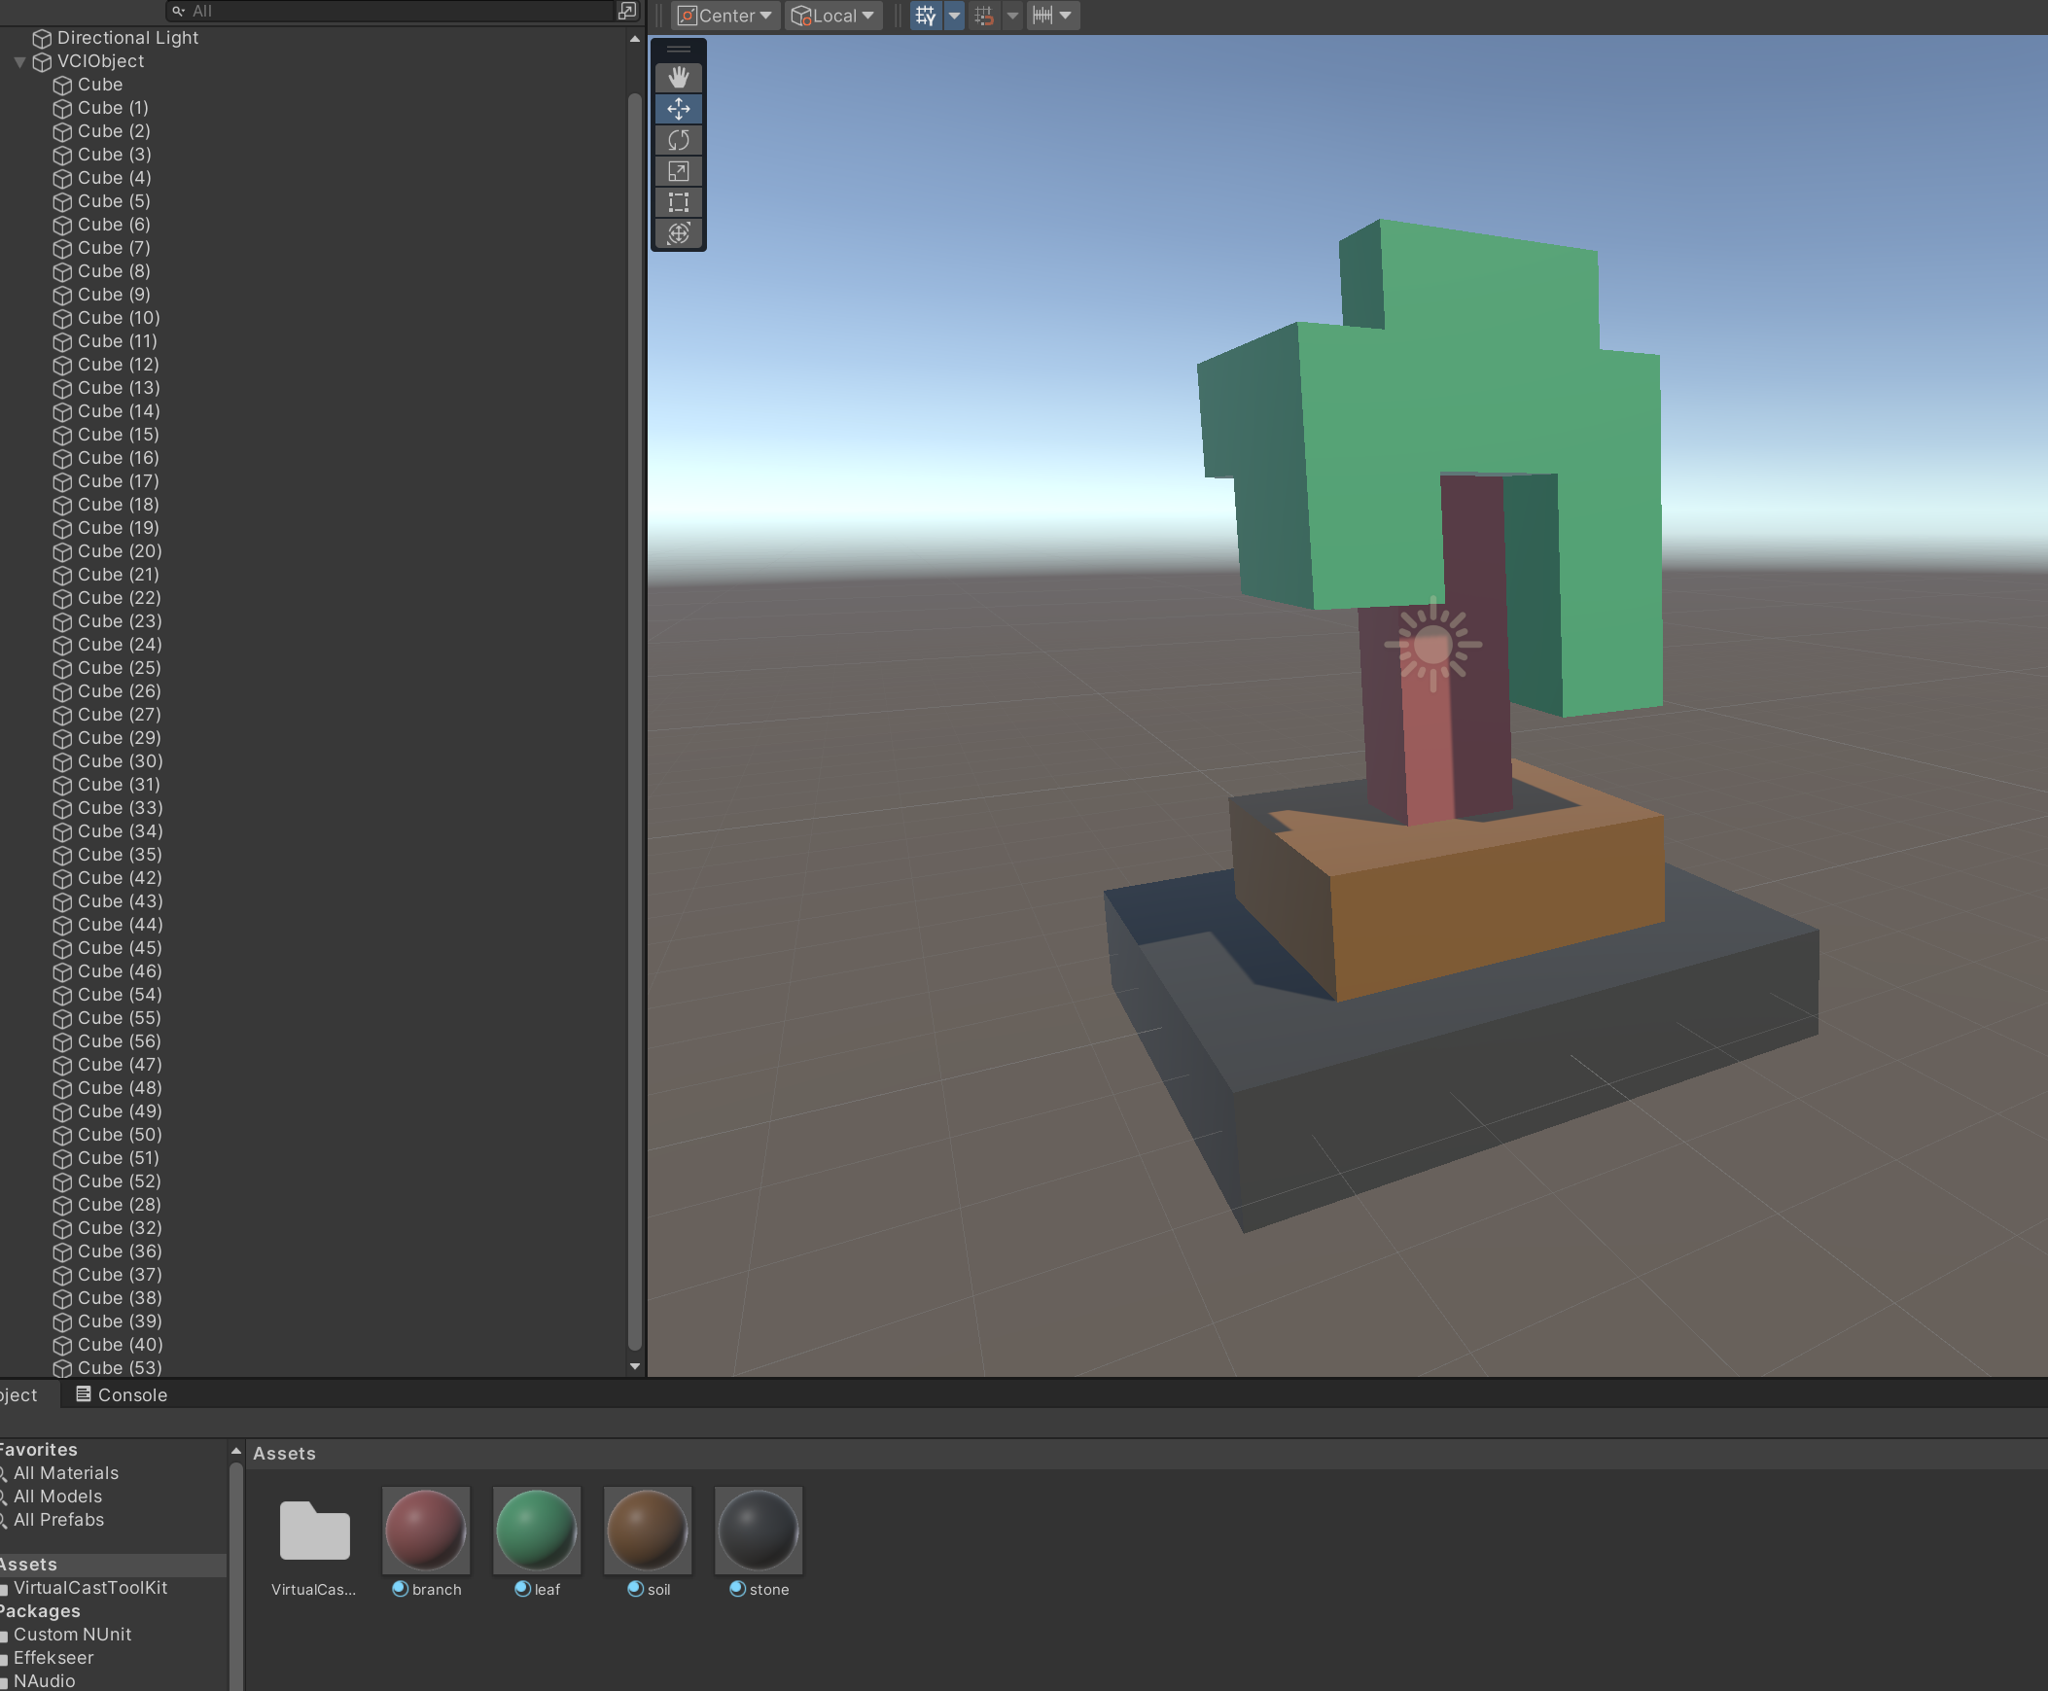Select the combined Transform tool
Image resolution: width=2048 pixels, height=1691 pixels.
coord(678,232)
